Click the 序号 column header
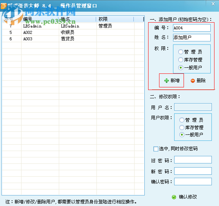Image resolution: width=219 pixels, height=206 pixels. coord(12,19)
